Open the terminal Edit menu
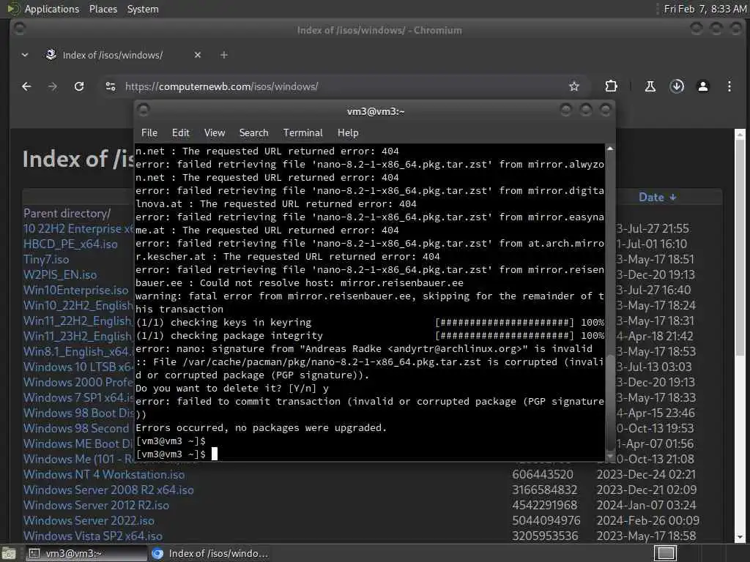Image resolution: width=750 pixels, height=562 pixels. (x=180, y=133)
